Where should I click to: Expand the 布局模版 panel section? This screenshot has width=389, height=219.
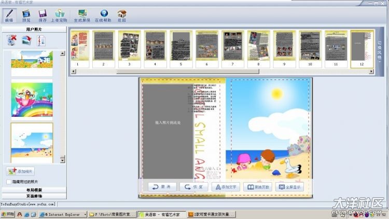pyautogui.click(x=35, y=190)
